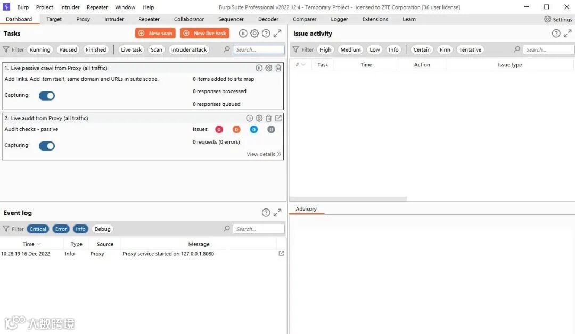Pause the Live audit from Proxy task
Screen dimensions: 575x334
point(249,118)
